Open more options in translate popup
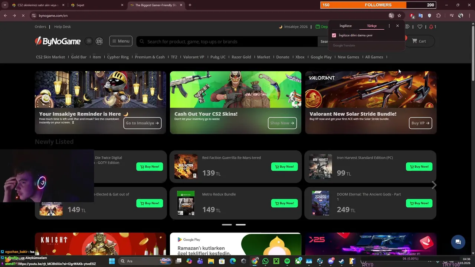 click(x=389, y=26)
